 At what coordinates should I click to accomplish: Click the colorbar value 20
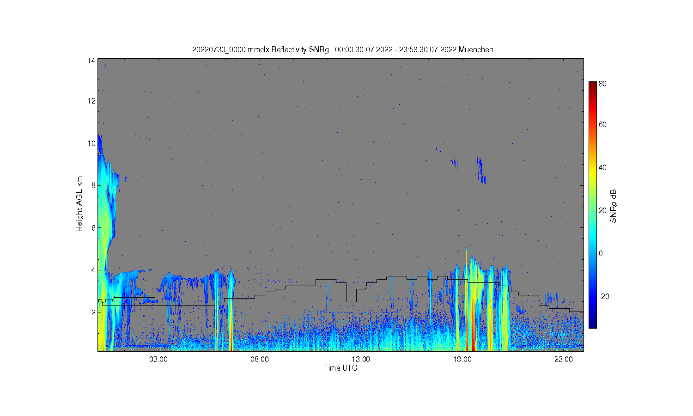point(602,210)
